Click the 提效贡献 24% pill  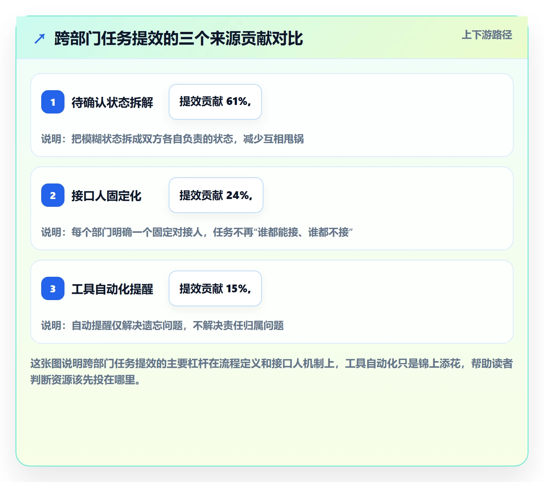click(216, 195)
